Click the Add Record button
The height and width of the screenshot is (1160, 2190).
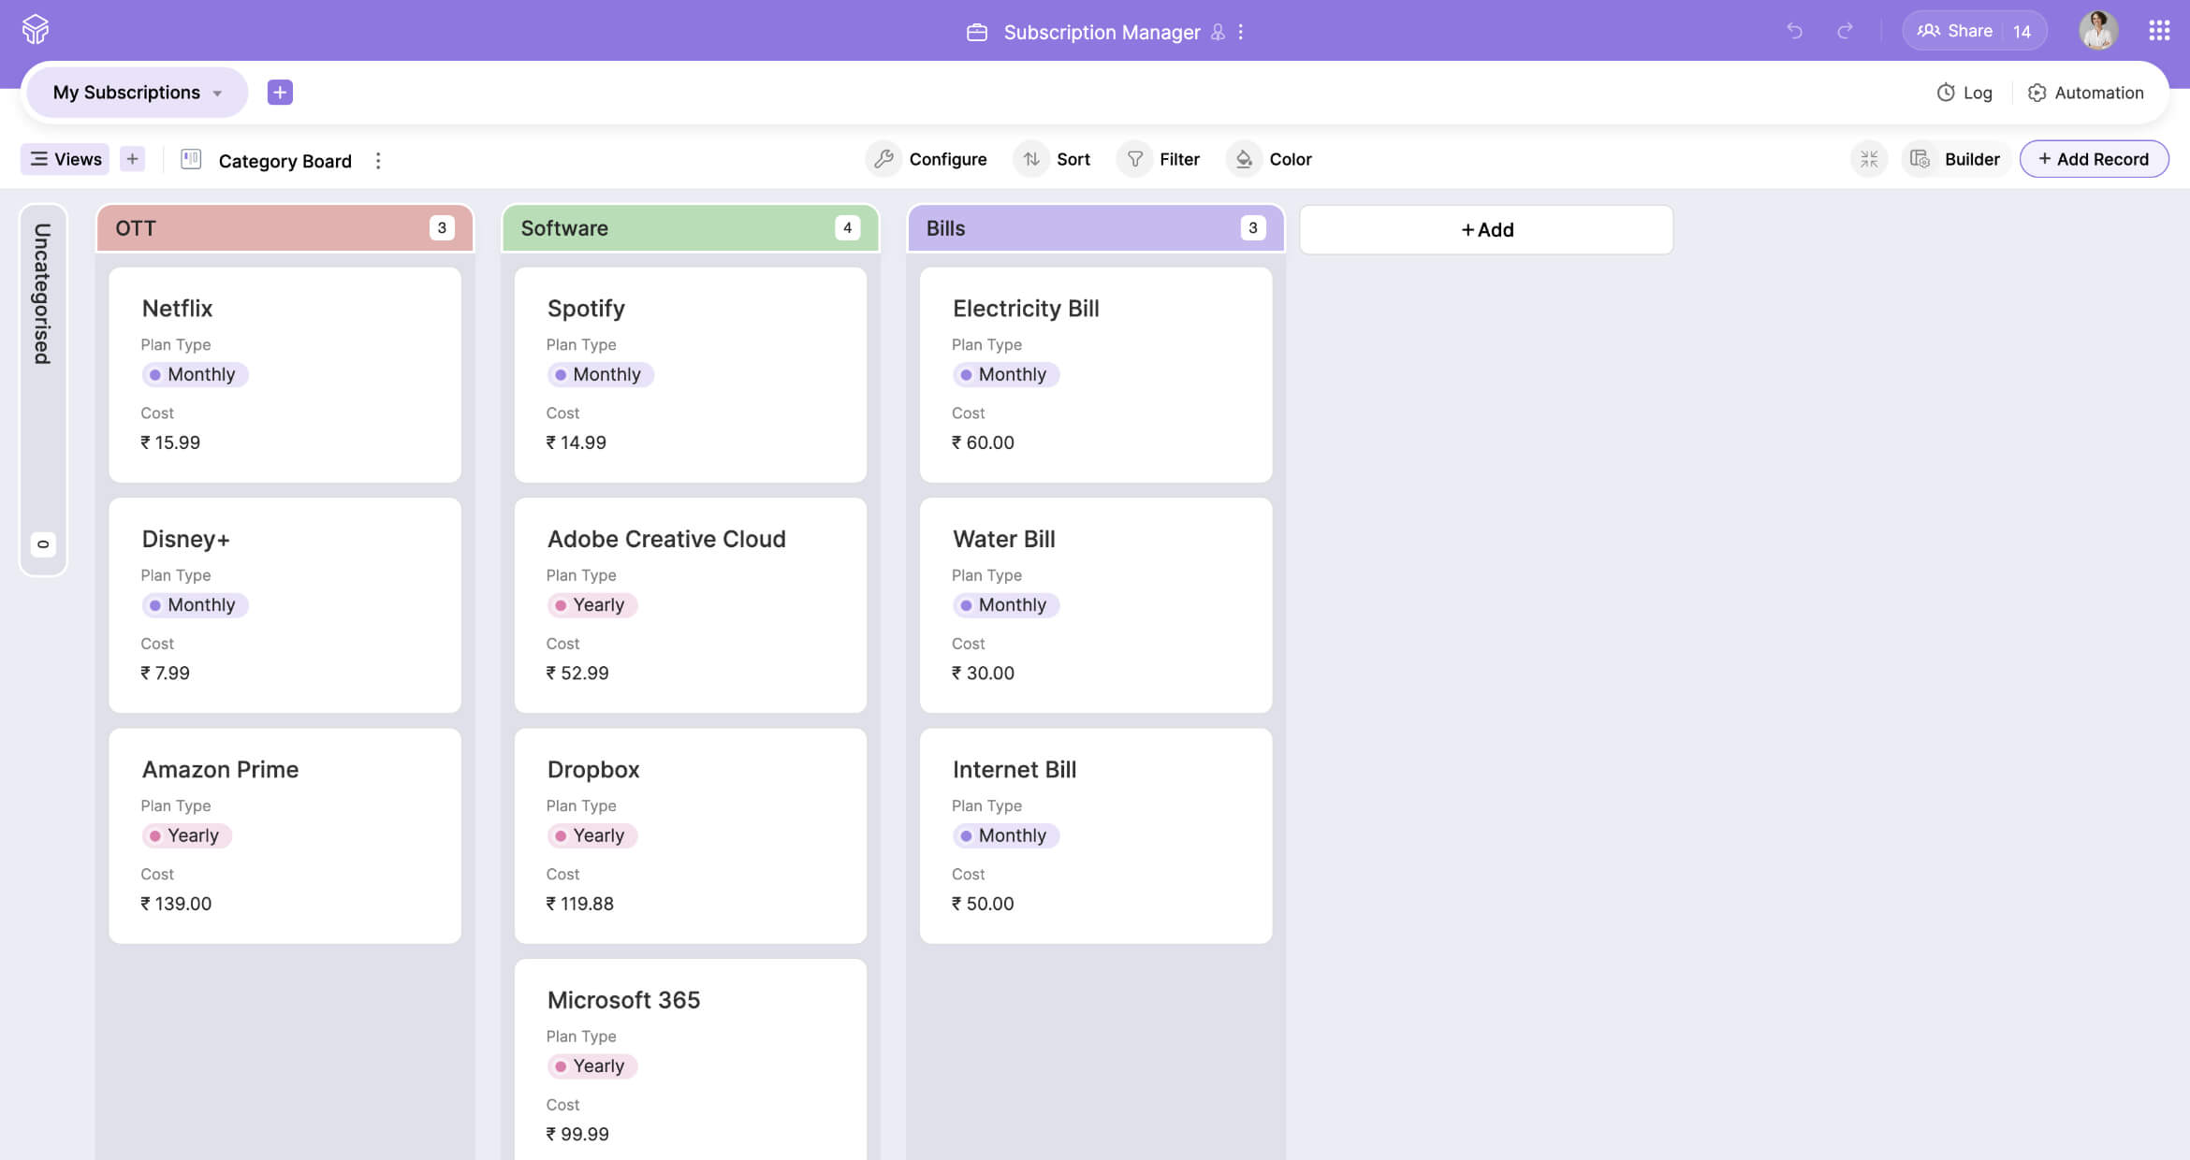pyautogui.click(x=2093, y=159)
